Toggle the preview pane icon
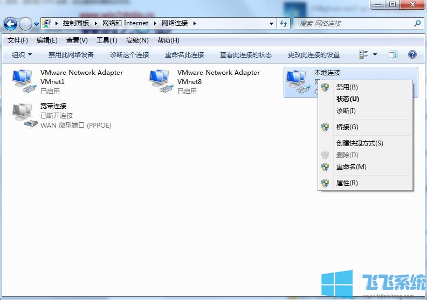 [393, 54]
